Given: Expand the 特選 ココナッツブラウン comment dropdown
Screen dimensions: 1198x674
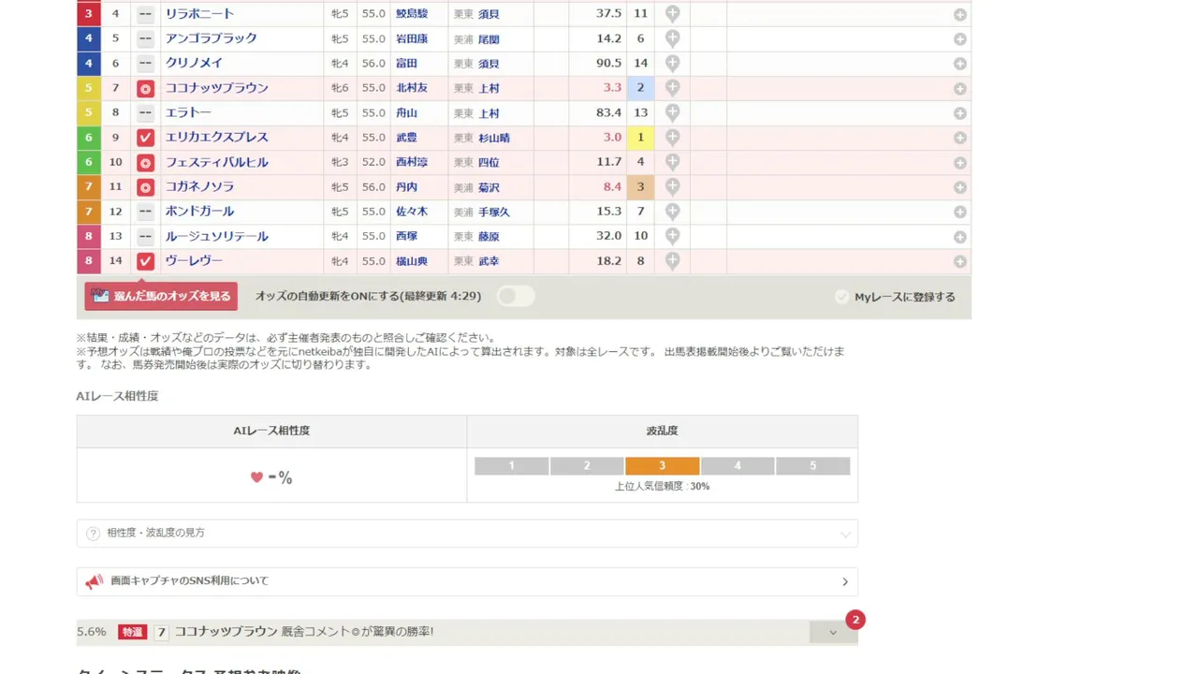Looking at the screenshot, I should [x=833, y=632].
